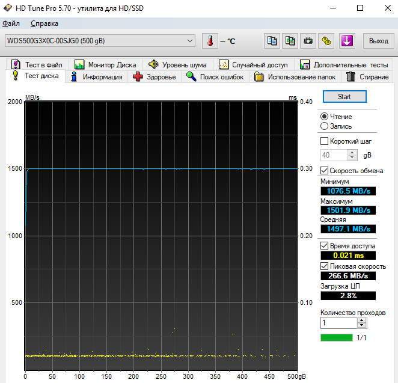Disable the Время доступа checkbox

coord(325,246)
